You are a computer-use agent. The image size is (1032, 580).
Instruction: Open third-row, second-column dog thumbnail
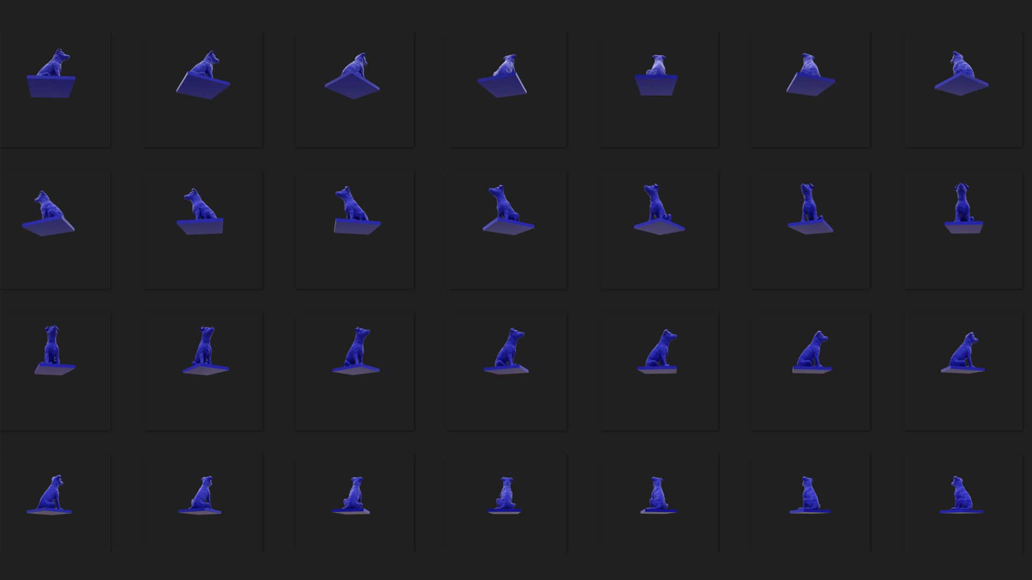pos(203,372)
